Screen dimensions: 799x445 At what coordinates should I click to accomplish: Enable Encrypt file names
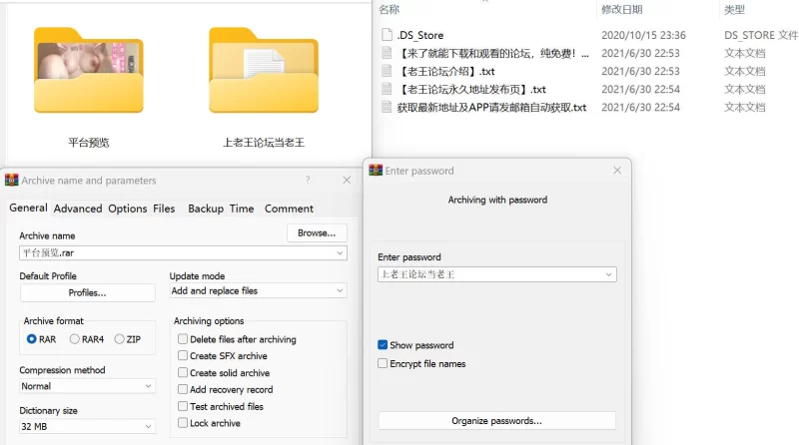[x=383, y=363]
